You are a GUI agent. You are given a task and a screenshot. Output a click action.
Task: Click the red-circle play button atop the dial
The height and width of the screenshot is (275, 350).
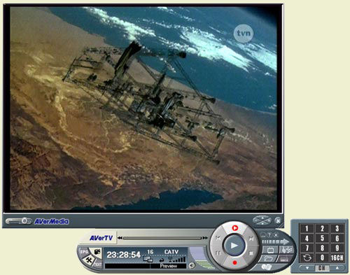pyautogui.click(x=234, y=227)
